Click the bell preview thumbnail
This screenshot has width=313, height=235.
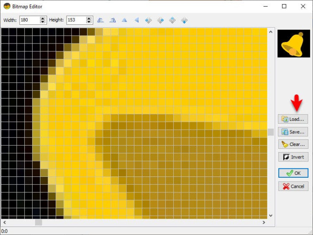[292, 43]
